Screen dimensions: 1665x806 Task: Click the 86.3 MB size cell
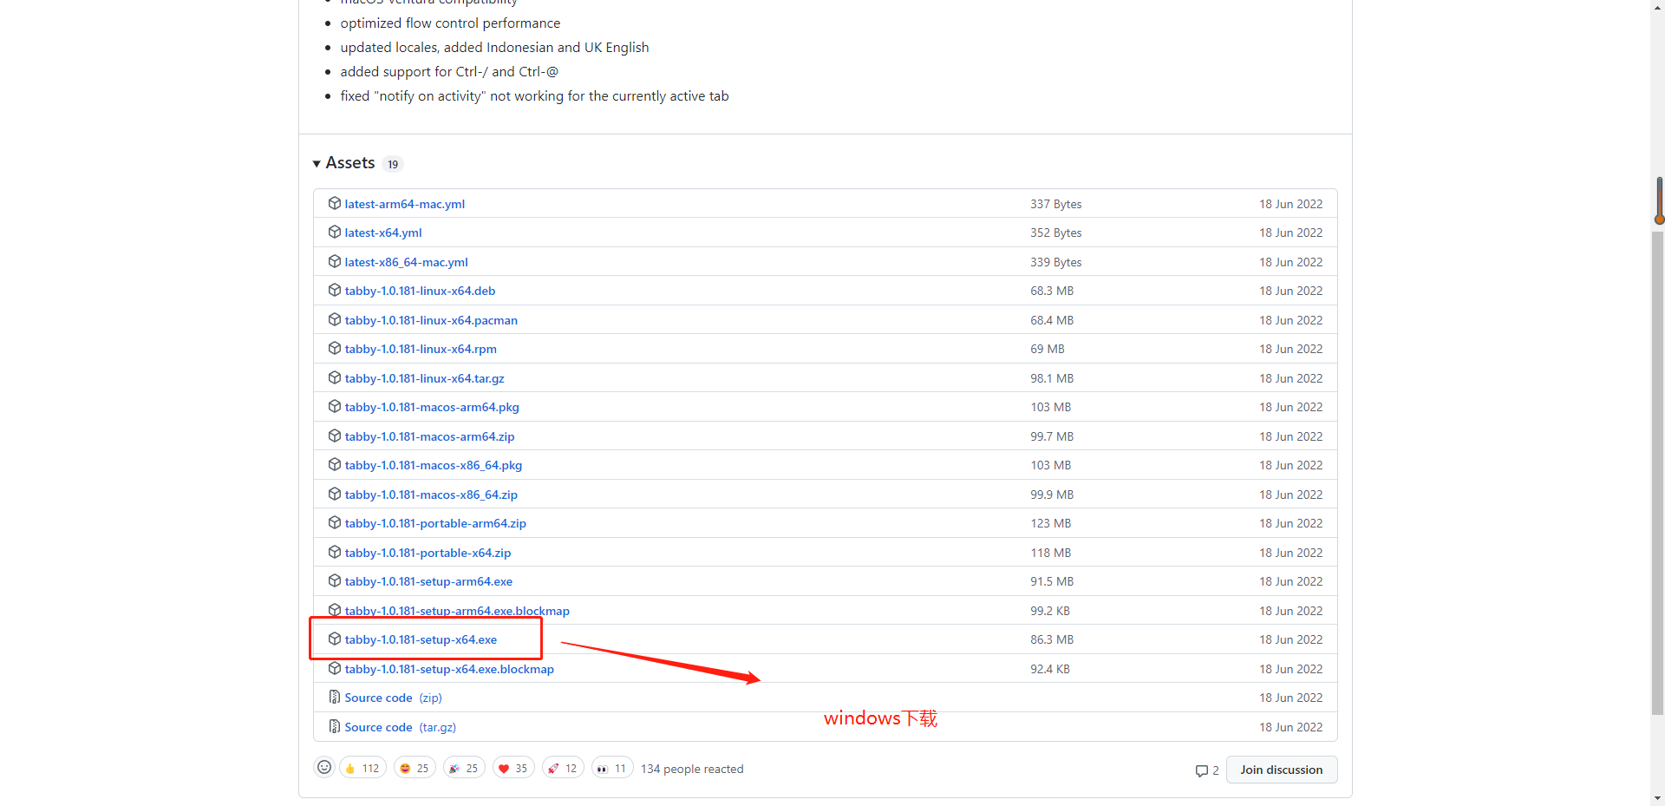point(1052,639)
